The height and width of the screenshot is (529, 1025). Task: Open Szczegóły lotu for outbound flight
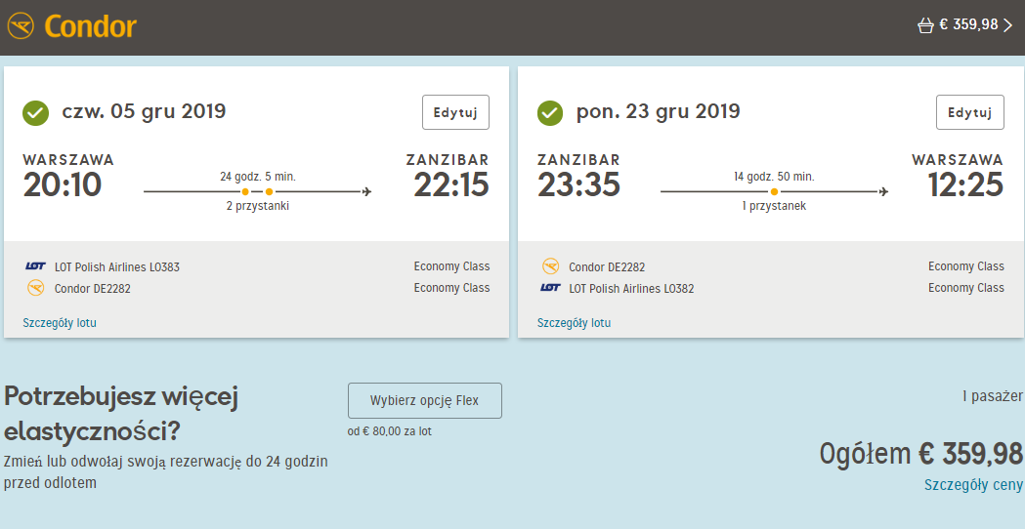[60, 323]
